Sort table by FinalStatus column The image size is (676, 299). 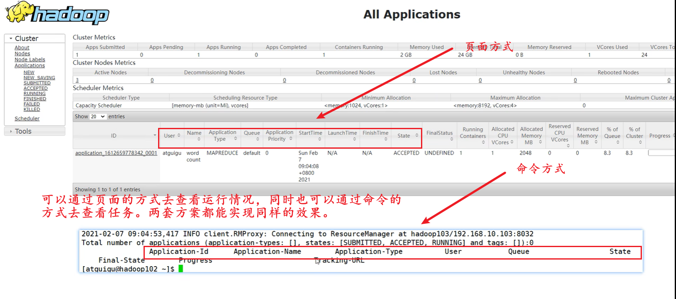click(439, 135)
